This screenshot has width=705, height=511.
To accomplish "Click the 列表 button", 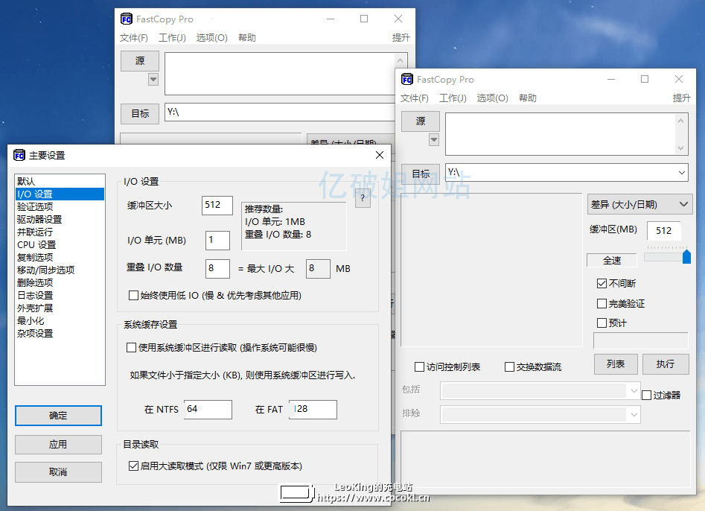I will [616, 364].
